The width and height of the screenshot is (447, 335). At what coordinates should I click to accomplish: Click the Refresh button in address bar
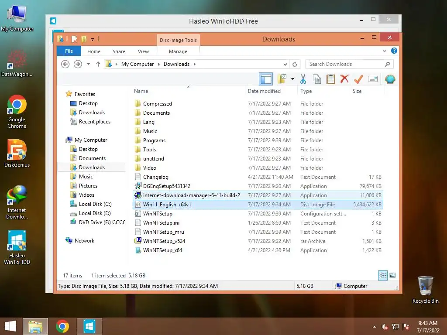coord(295,64)
